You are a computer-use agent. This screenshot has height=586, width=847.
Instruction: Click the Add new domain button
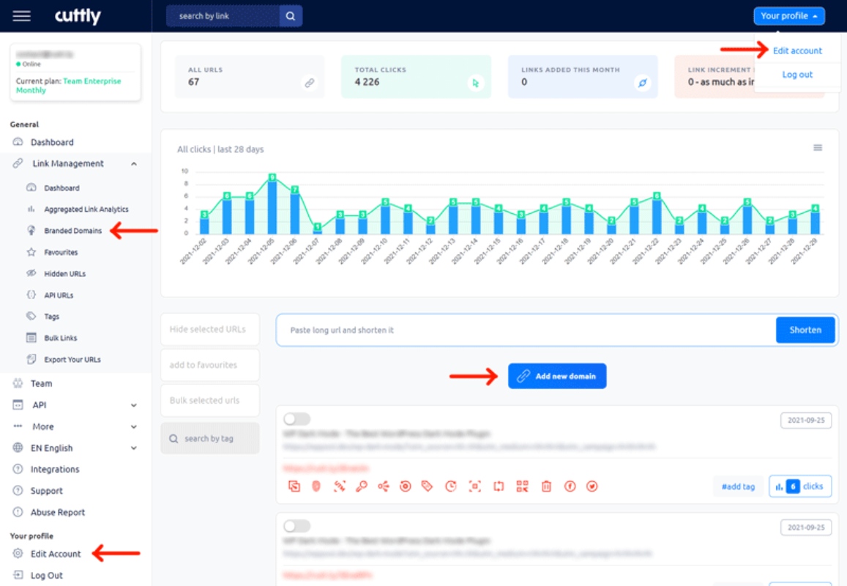[557, 377]
